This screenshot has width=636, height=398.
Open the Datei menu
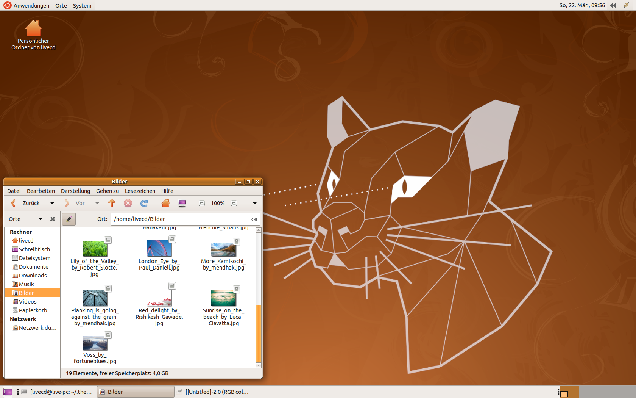point(14,191)
